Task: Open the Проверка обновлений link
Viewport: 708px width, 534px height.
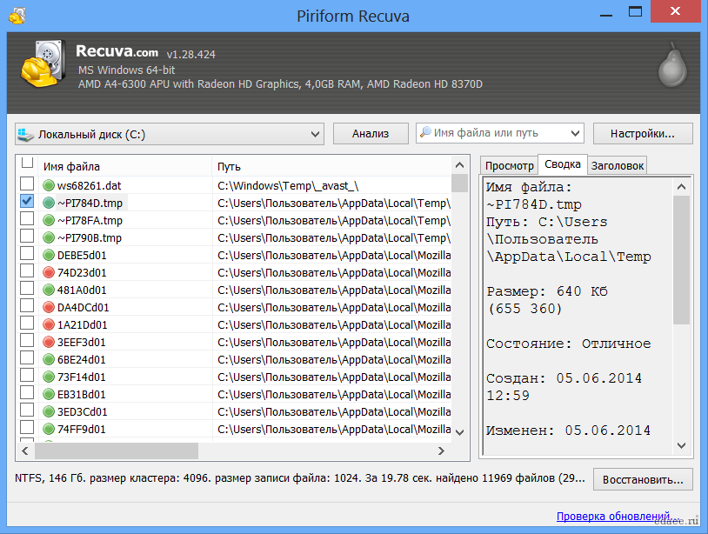Action: 618,516
